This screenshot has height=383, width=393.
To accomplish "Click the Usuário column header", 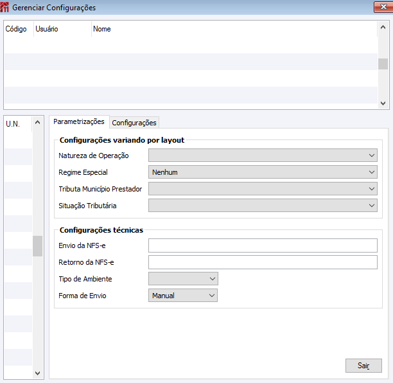I will (62, 29).
